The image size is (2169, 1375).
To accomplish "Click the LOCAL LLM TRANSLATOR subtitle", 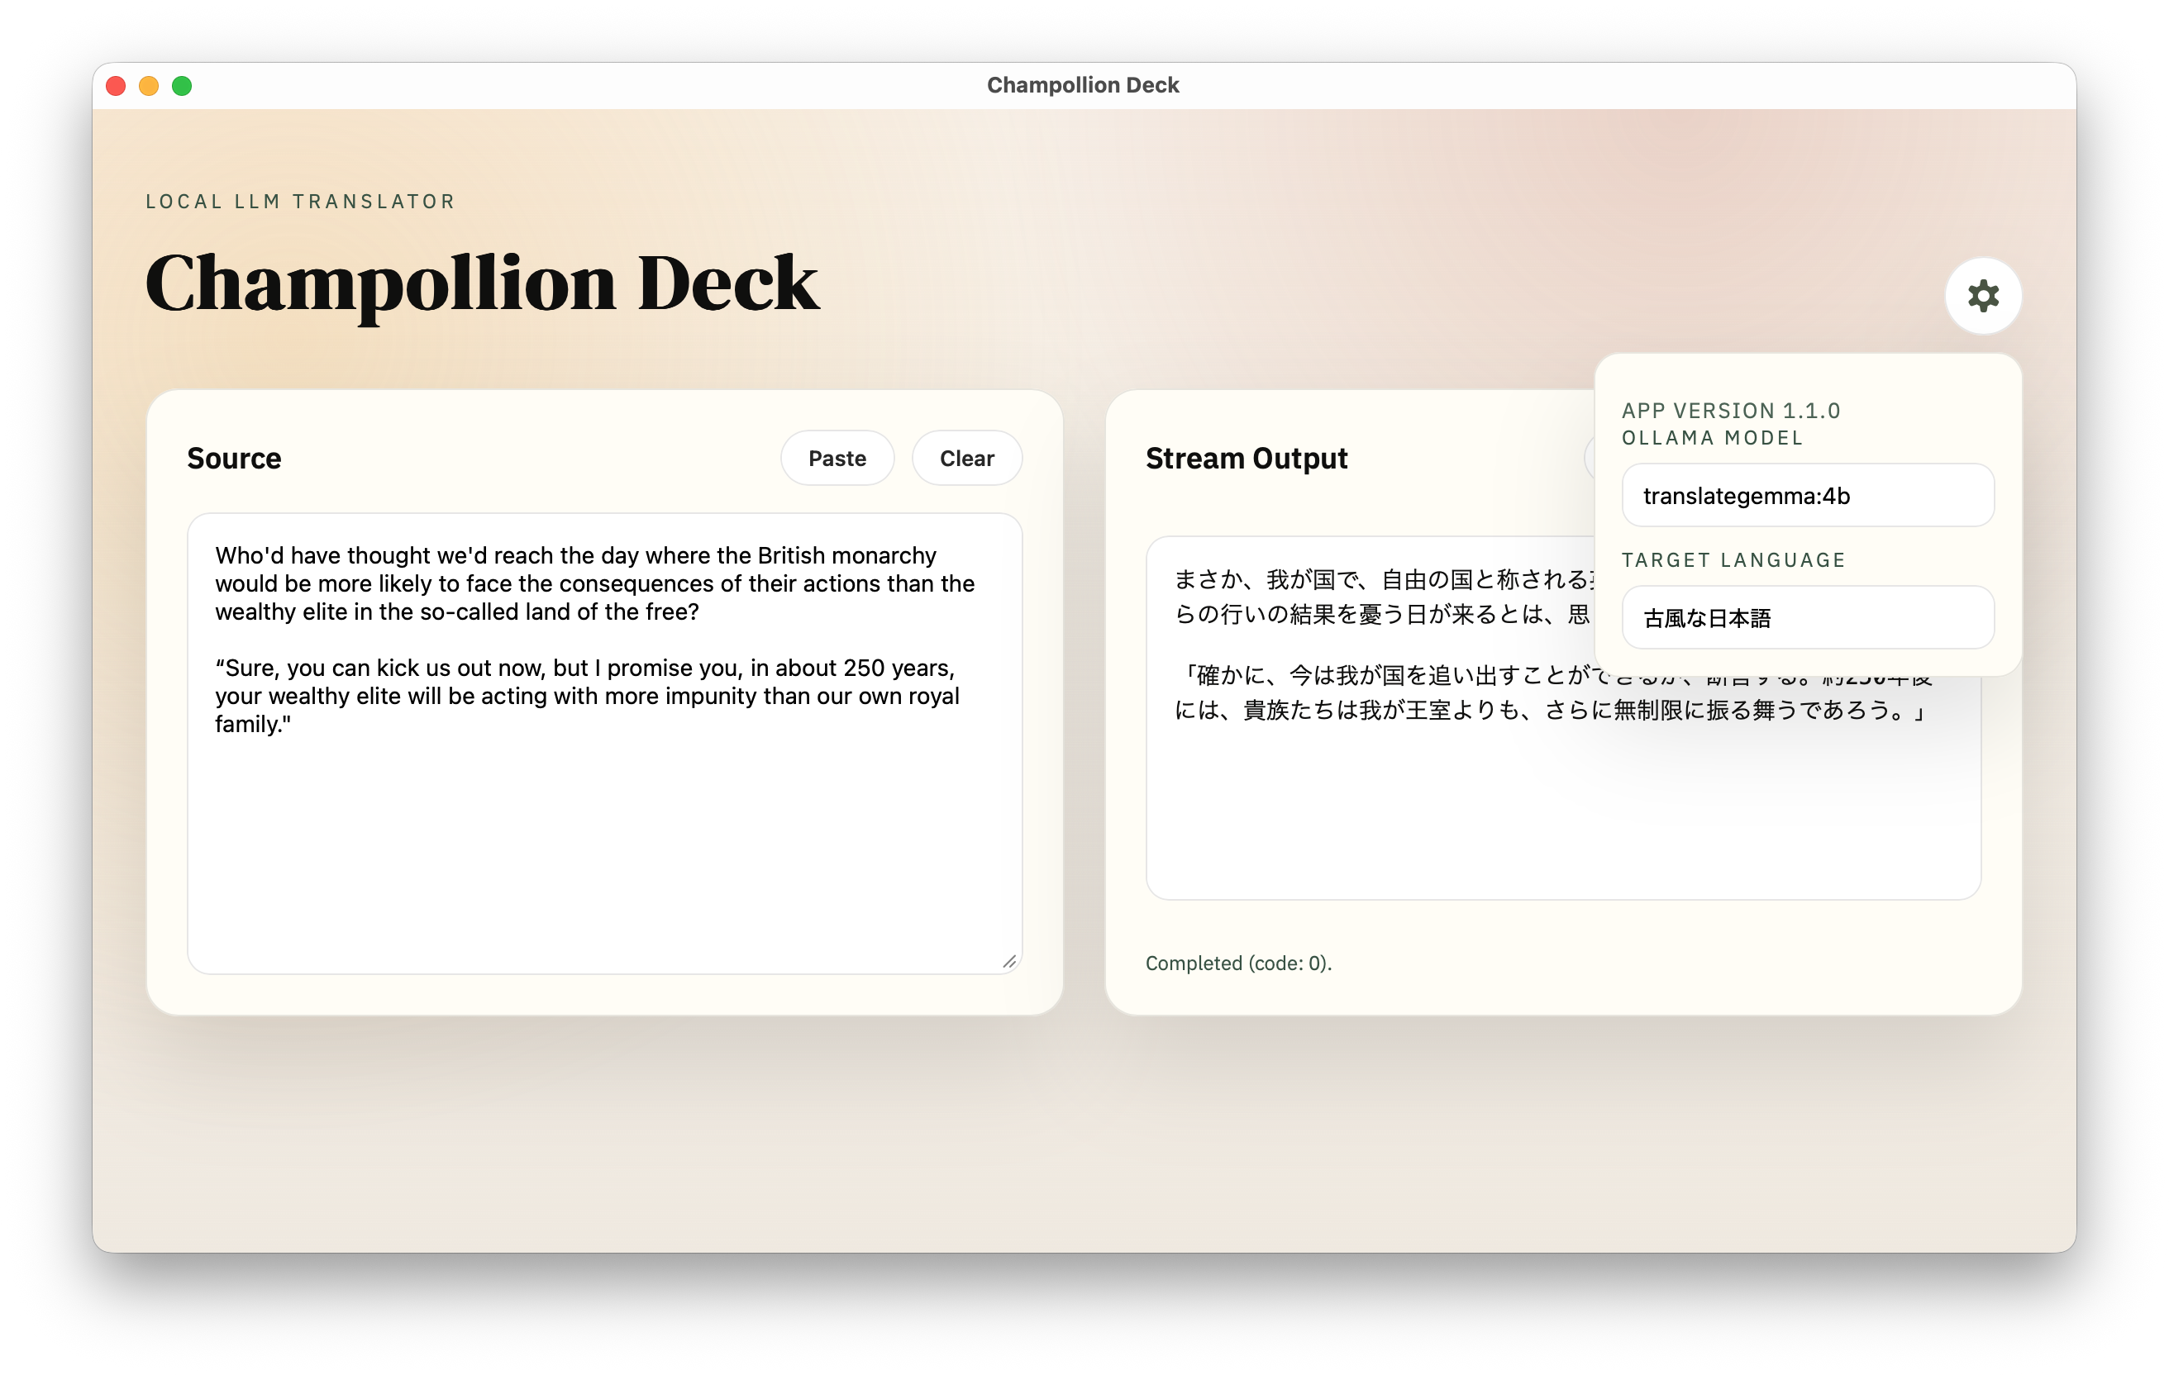I will (x=301, y=202).
